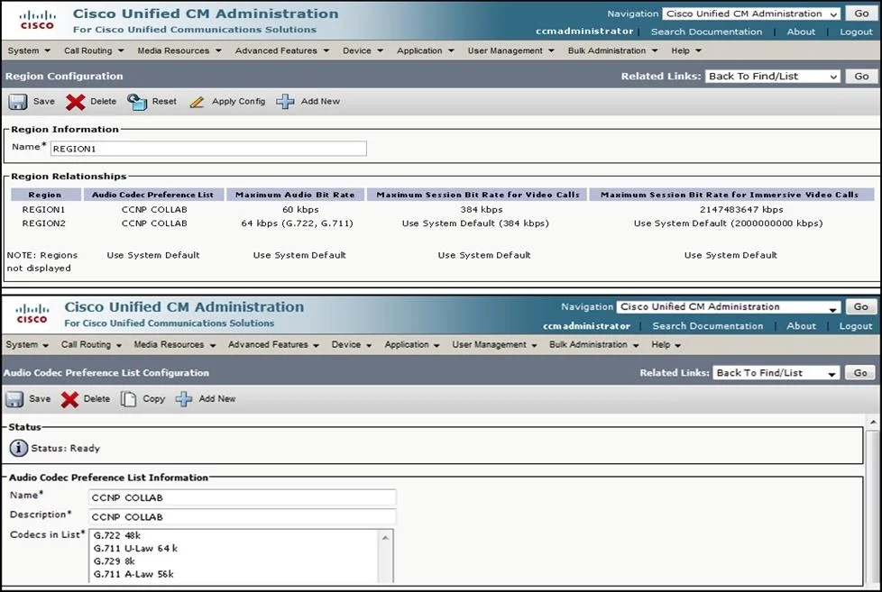
Task: Click the region Name field containing REGION1
Action: (208, 149)
